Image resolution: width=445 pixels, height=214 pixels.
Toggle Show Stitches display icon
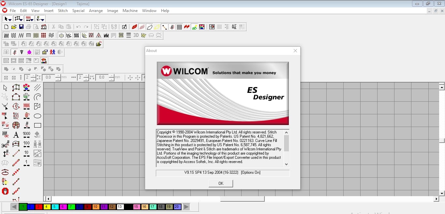tap(142, 27)
